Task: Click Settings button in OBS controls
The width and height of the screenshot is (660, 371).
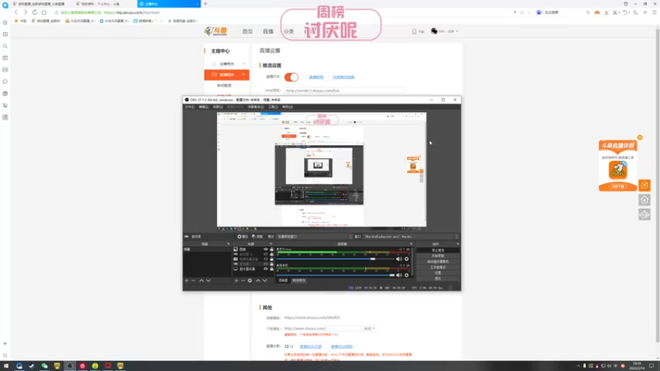Action: pyautogui.click(x=438, y=273)
